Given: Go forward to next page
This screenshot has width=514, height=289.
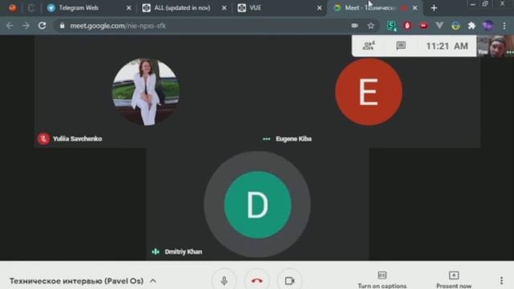Looking at the screenshot, I should [26, 26].
